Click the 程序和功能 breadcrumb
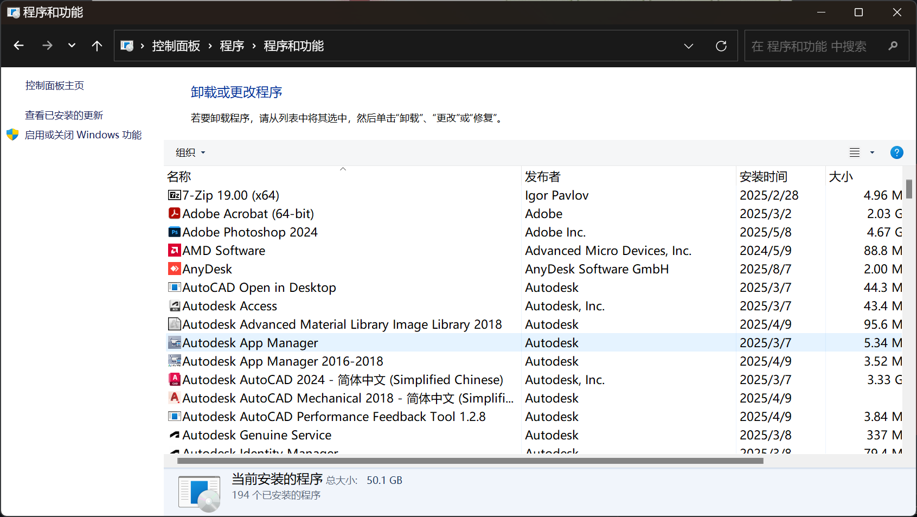The height and width of the screenshot is (517, 917). (x=294, y=46)
